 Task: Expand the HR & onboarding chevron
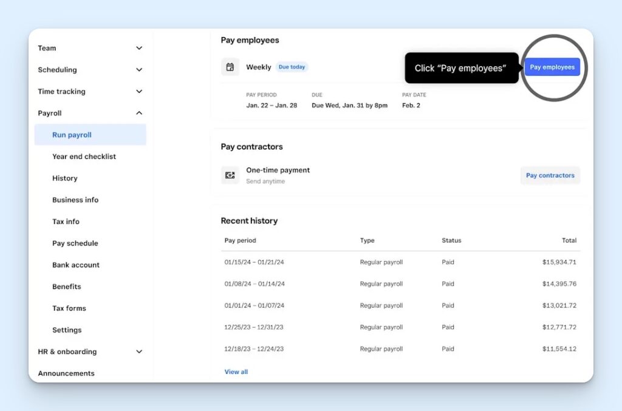[x=139, y=352]
